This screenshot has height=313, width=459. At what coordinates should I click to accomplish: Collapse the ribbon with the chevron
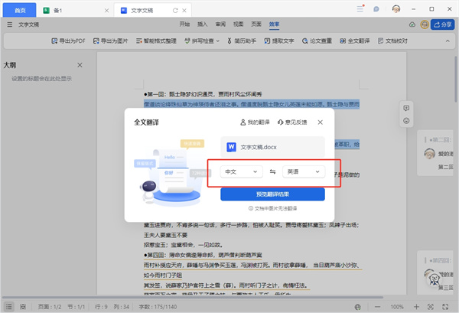coord(448,41)
